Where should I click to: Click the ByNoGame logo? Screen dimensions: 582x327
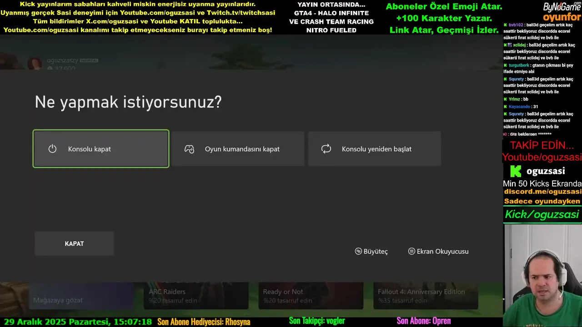(x=562, y=6)
